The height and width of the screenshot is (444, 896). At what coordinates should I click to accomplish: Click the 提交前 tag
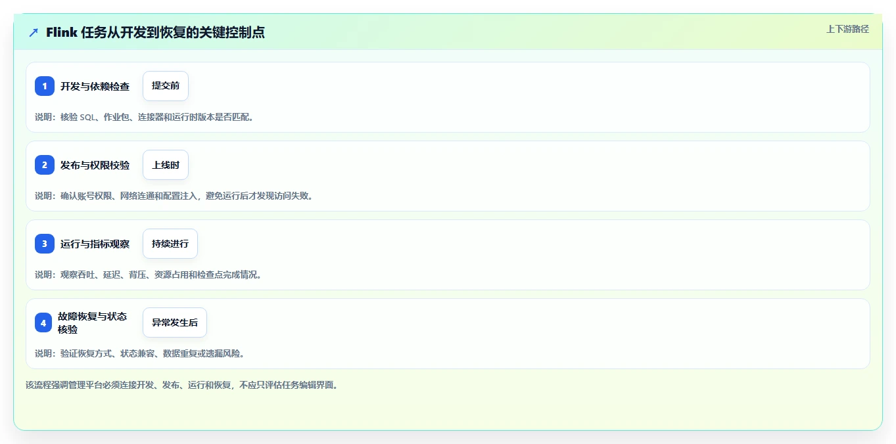[166, 86]
